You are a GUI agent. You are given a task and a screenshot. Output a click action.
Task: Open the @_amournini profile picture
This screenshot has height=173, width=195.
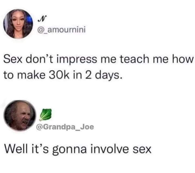coord(18,24)
